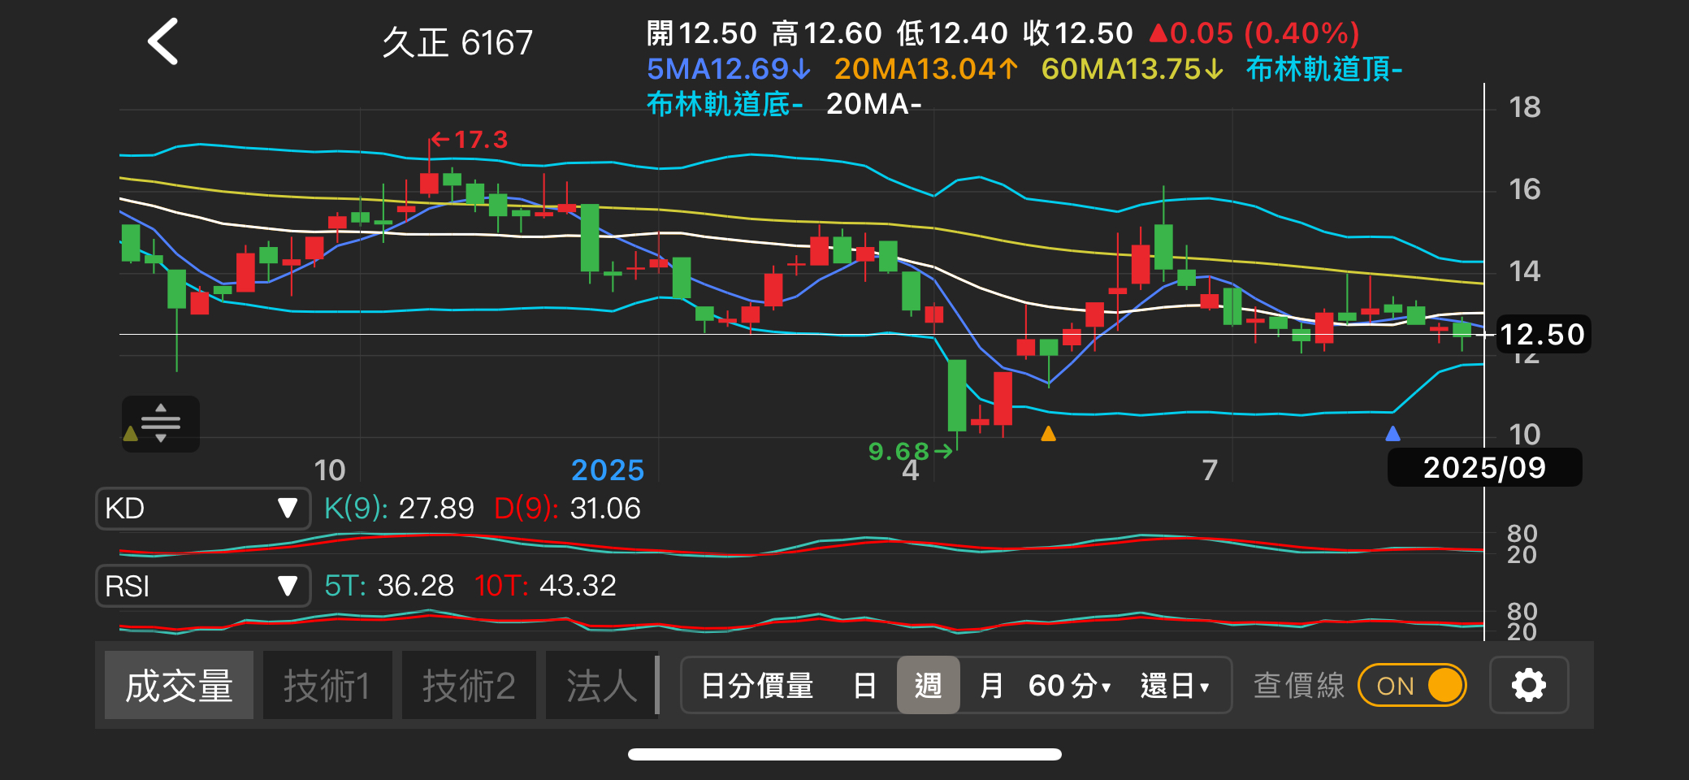Open the RSI indicator dropdown
This screenshot has height=780, width=1689.
click(203, 586)
